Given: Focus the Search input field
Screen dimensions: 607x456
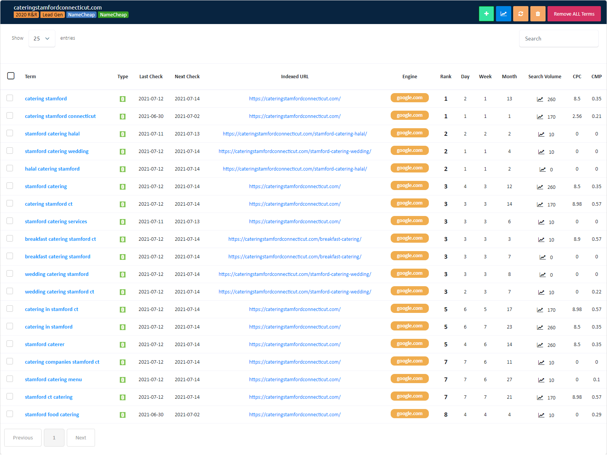Looking at the screenshot, I should pos(559,39).
